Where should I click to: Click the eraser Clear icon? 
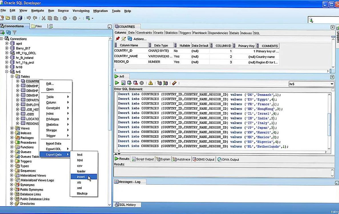point(174,83)
